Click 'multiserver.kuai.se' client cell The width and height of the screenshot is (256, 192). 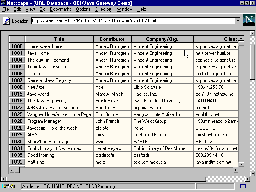(216, 53)
